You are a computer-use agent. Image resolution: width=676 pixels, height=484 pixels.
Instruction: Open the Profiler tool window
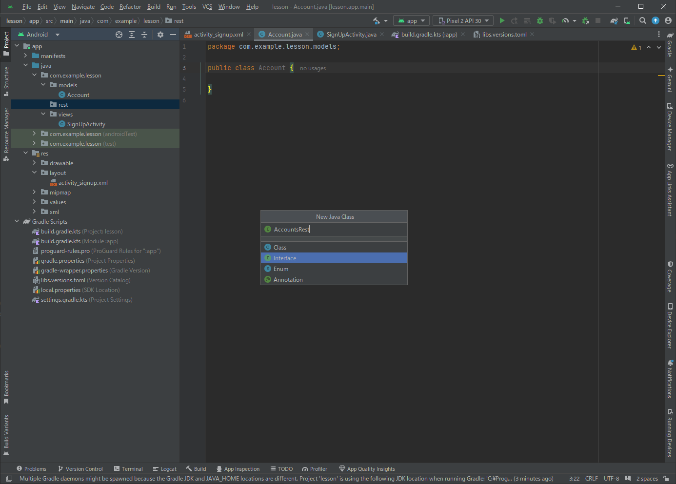pos(315,469)
